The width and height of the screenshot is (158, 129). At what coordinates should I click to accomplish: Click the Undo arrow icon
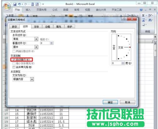(x=19, y=4)
